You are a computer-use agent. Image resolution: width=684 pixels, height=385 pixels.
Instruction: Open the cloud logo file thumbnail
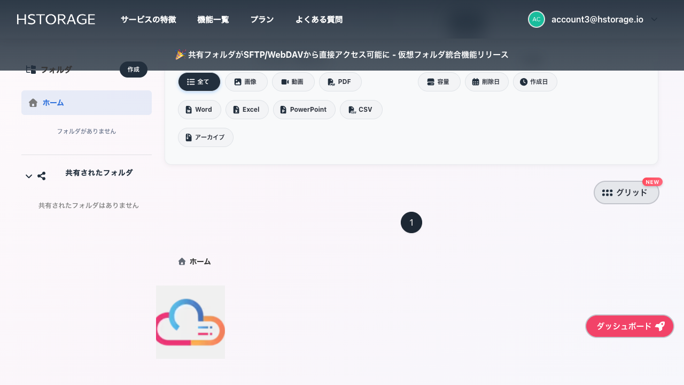point(190,322)
